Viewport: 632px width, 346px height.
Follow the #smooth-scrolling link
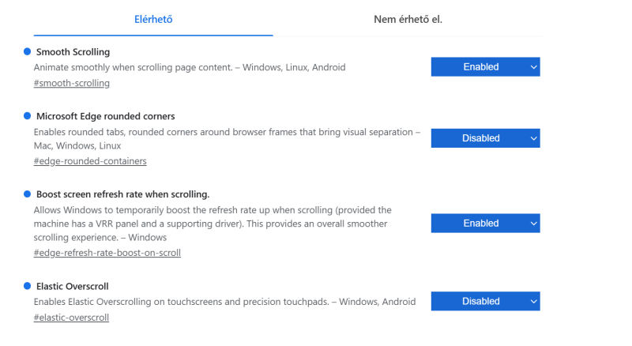(72, 83)
